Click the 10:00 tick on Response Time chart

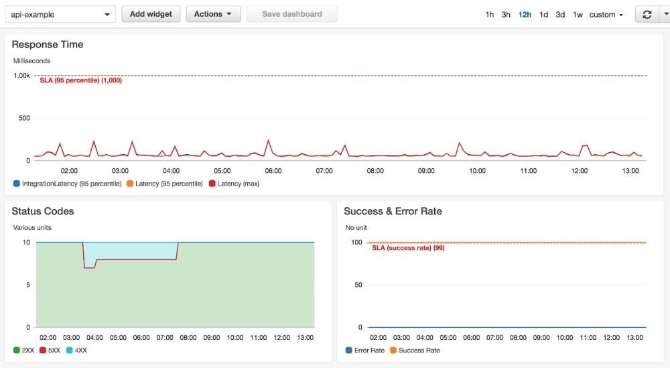pyautogui.click(x=477, y=171)
